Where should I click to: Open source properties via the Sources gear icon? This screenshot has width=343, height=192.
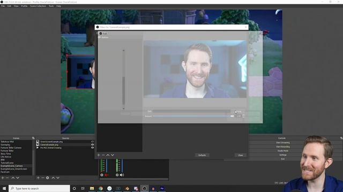(48, 178)
